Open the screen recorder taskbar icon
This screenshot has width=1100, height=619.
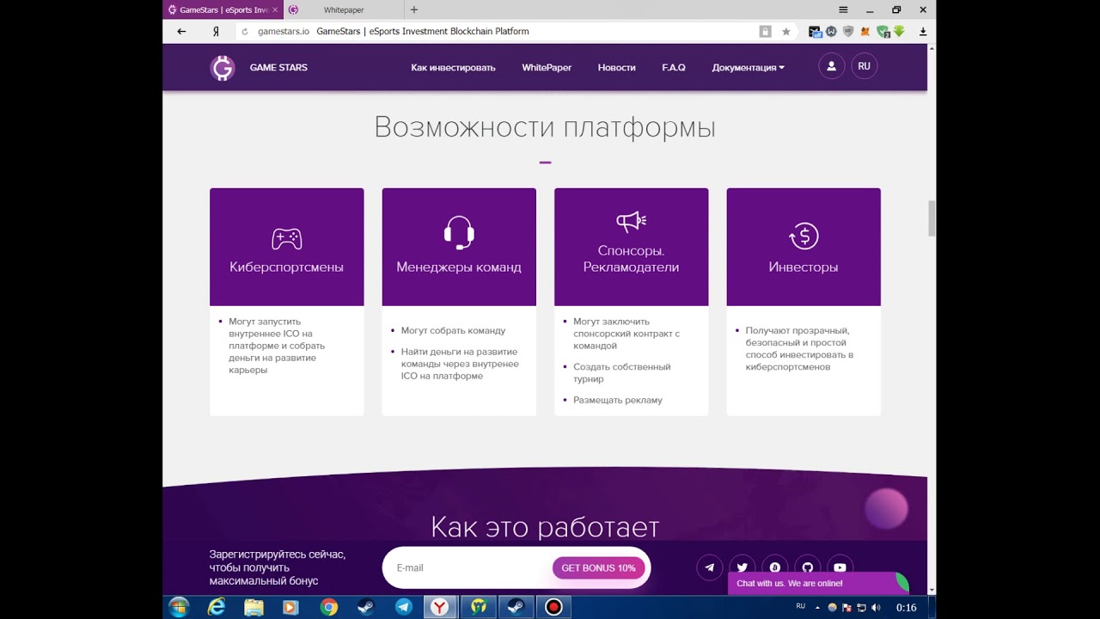point(553,607)
